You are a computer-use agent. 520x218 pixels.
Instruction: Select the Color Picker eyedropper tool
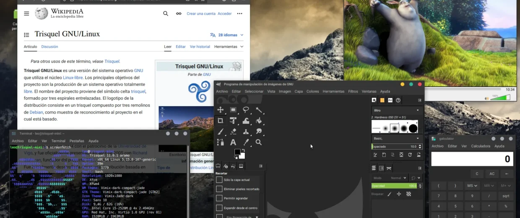tap(246, 142)
